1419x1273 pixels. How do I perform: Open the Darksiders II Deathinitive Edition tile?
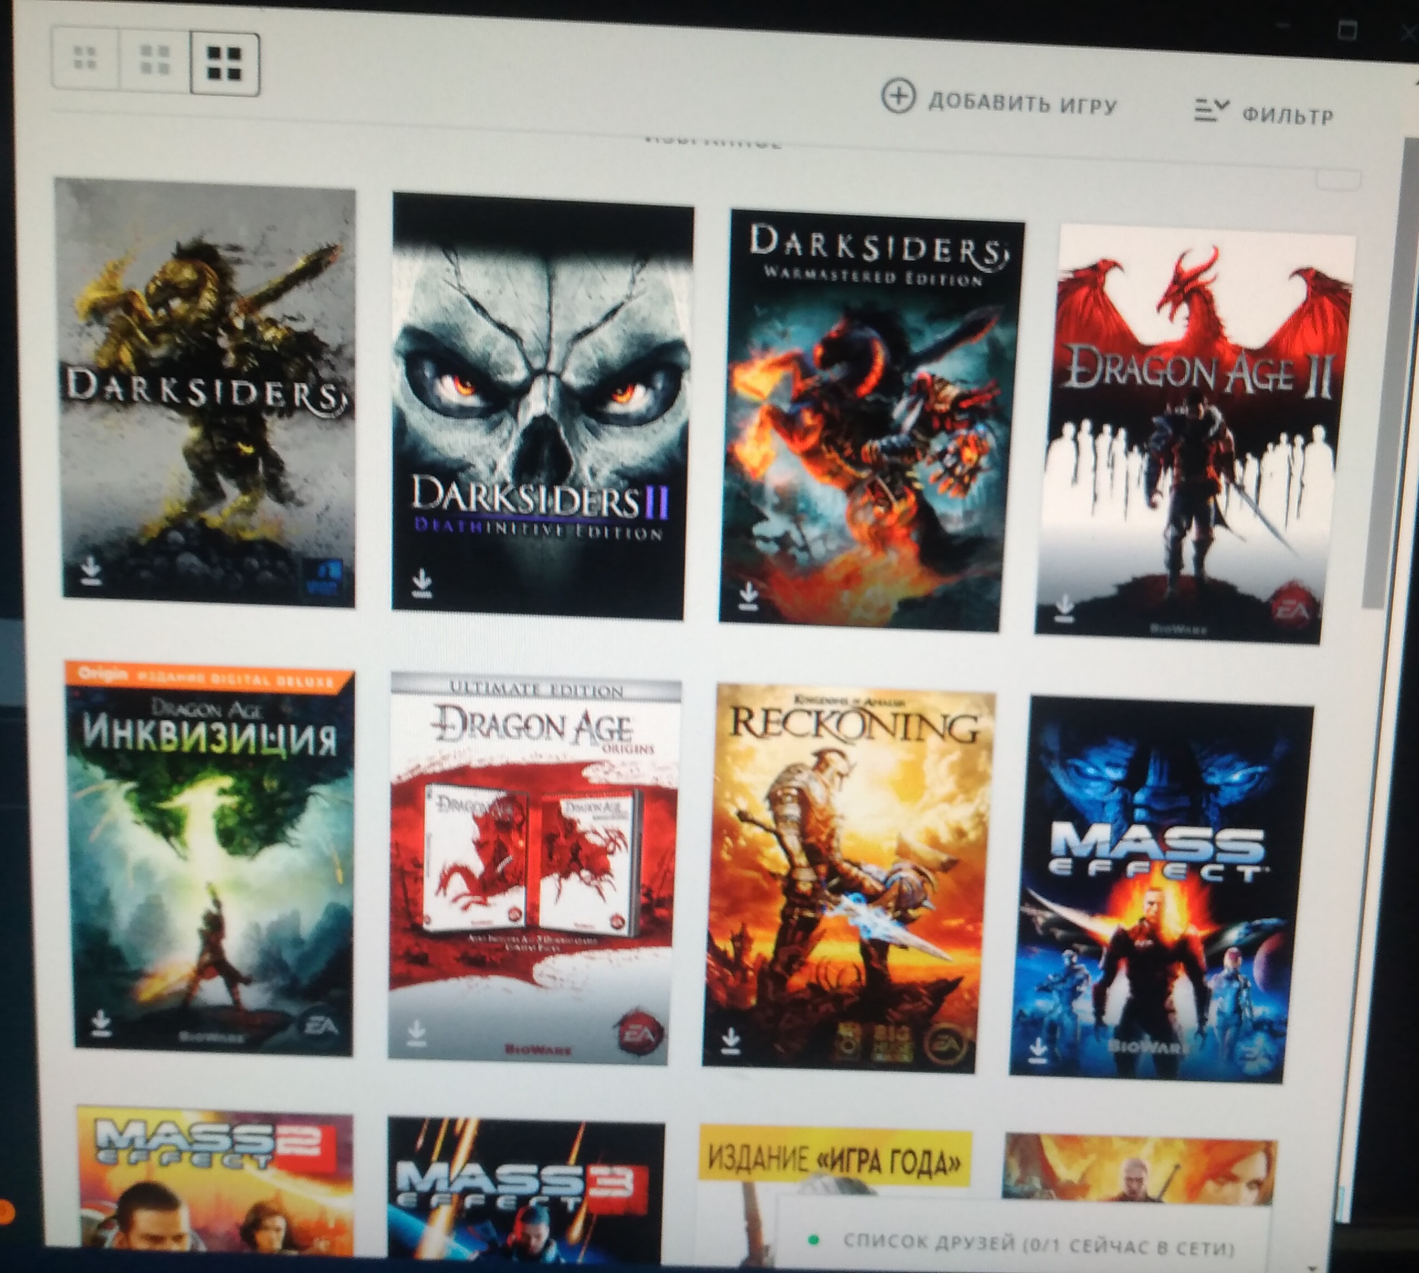(x=542, y=407)
